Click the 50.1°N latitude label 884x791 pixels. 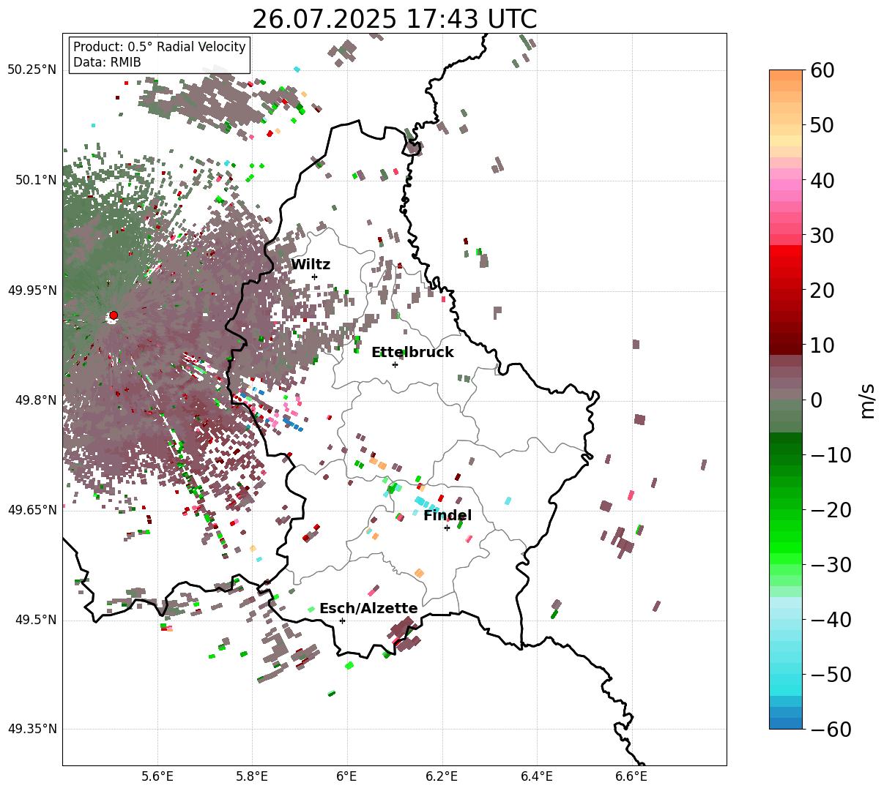pos(35,180)
